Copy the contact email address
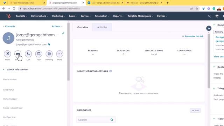 click(49, 44)
